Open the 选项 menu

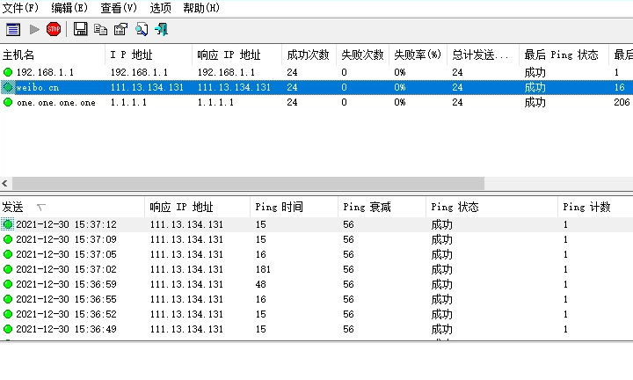[x=160, y=8]
